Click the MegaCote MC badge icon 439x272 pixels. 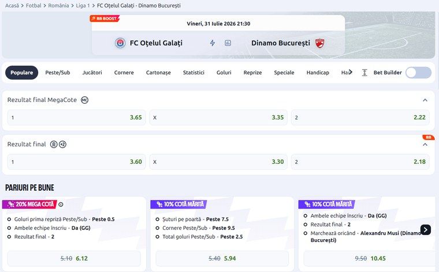(84, 100)
